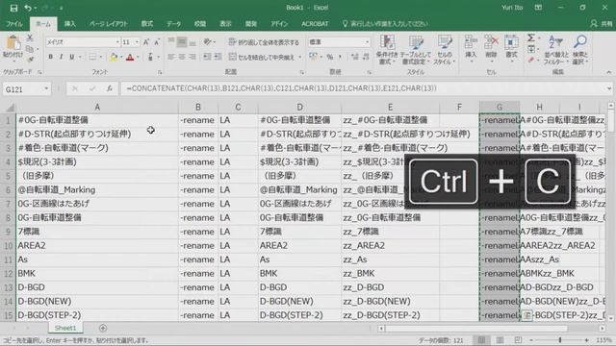The image size is (616, 346).
Task: Click the new sheet plus icon
Action: tap(103, 328)
